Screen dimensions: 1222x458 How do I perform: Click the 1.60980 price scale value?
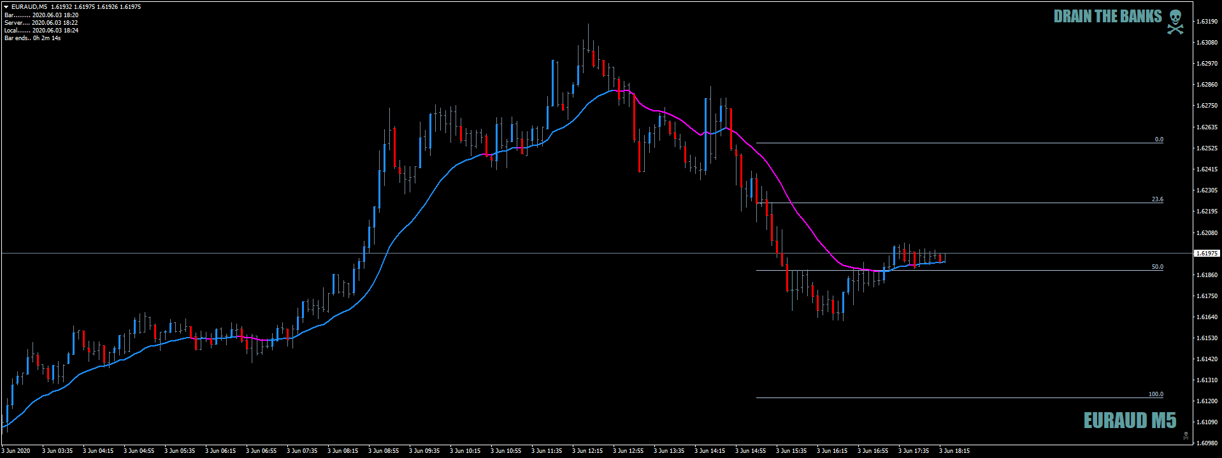(1207, 443)
